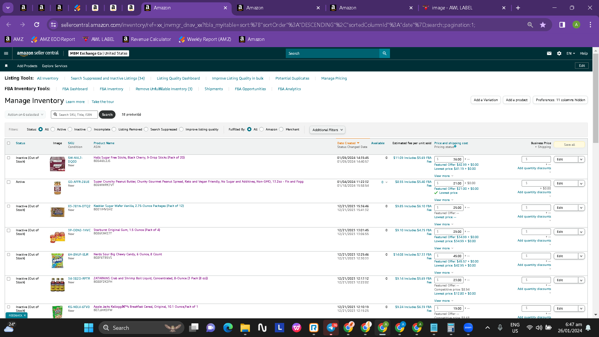Select the Active status filter
The height and width of the screenshot is (337, 599).
tap(53, 129)
